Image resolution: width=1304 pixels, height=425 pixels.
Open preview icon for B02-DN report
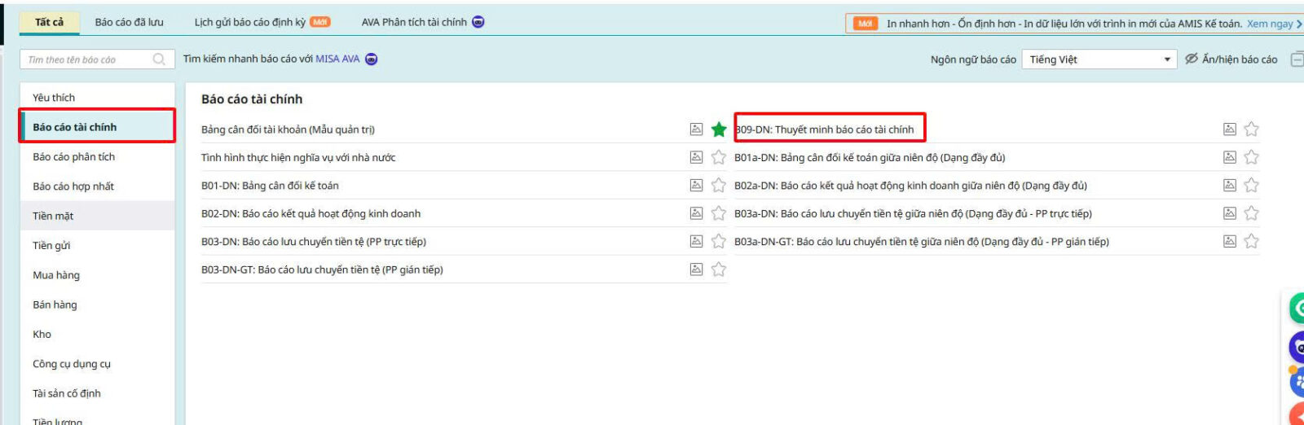click(696, 213)
